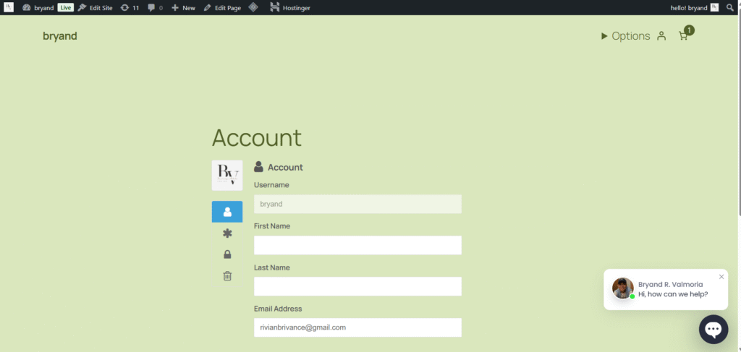The image size is (741, 352).
Task: Click the First Name input field
Action: pyautogui.click(x=357, y=246)
